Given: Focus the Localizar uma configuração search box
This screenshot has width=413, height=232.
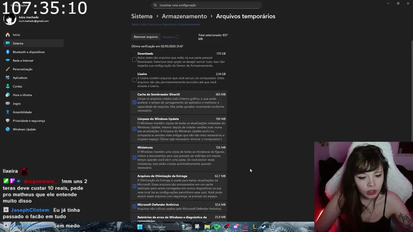Looking at the screenshot, I should point(206,5).
